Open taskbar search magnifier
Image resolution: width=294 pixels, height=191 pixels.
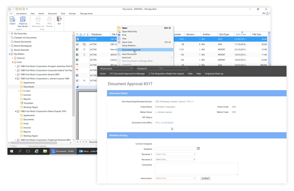20,151
